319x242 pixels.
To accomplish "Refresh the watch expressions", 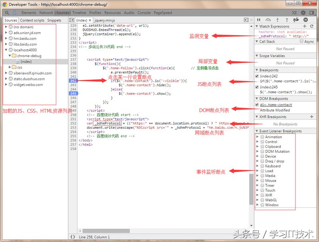I will coord(312,26).
